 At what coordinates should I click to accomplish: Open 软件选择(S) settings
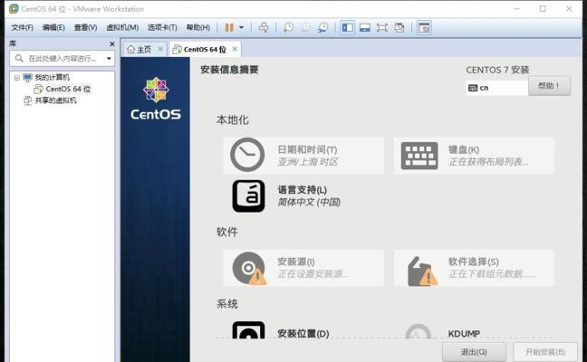(x=474, y=268)
